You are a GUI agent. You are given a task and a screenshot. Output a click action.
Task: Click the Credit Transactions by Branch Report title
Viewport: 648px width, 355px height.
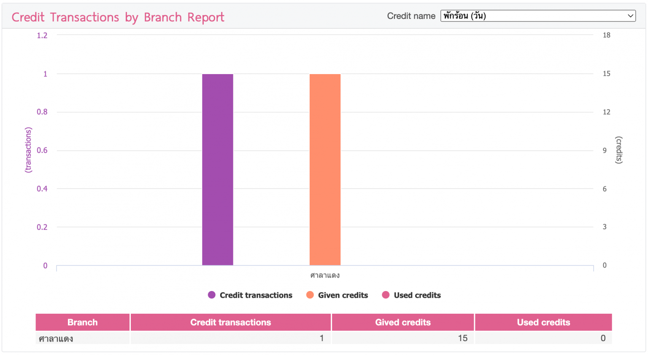pyautogui.click(x=118, y=17)
